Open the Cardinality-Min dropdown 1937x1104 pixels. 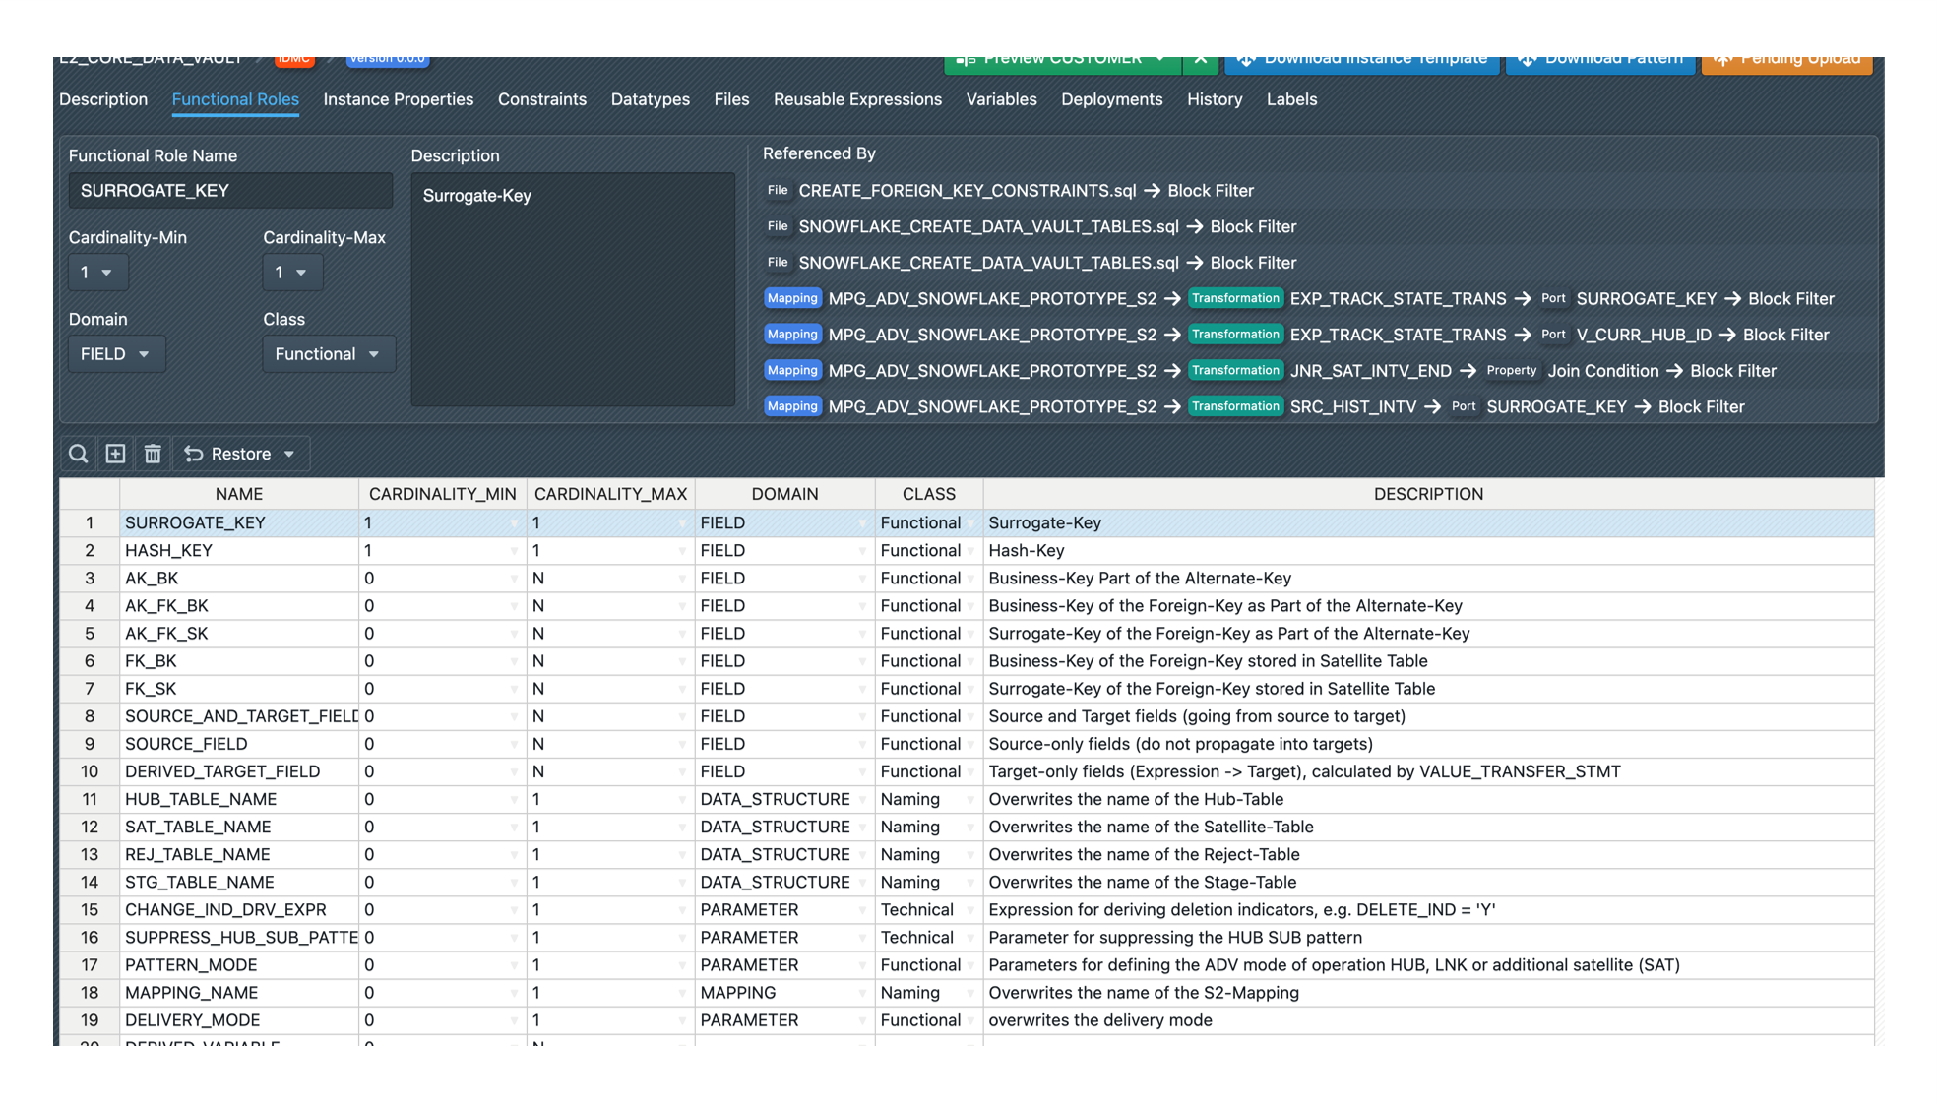pyautogui.click(x=97, y=273)
